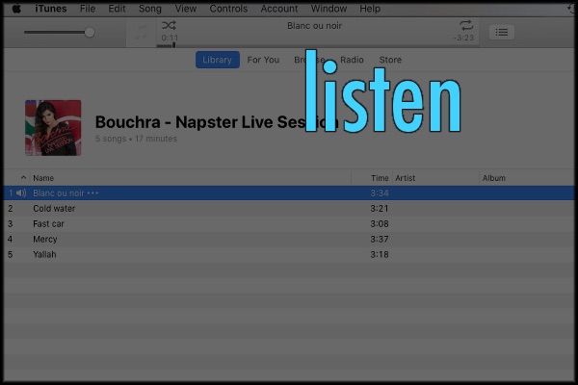Select the song Fast car
Image resolution: width=578 pixels, height=385 pixels.
(x=49, y=224)
